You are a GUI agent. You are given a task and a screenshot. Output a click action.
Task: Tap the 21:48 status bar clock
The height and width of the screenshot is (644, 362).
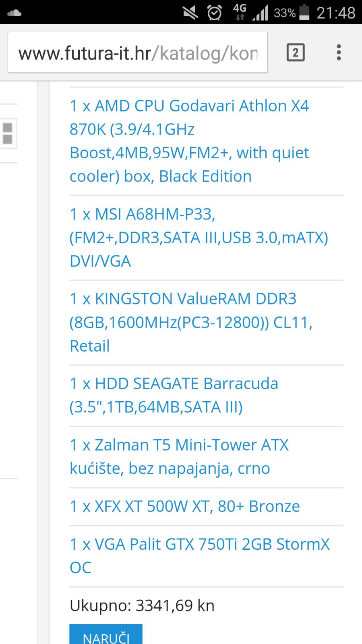pyautogui.click(x=336, y=13)
